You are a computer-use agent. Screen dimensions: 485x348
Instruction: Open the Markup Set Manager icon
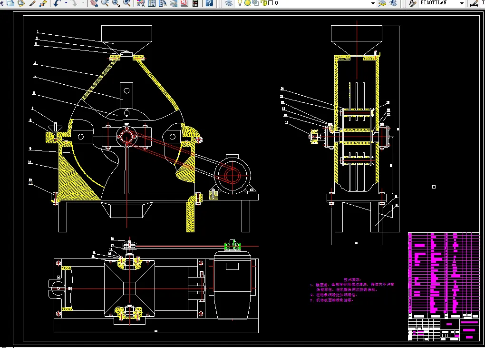click(x=184, y=3)
